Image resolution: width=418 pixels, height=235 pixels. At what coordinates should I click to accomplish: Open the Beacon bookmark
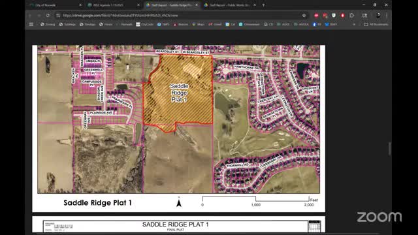(x=181, y=24)
